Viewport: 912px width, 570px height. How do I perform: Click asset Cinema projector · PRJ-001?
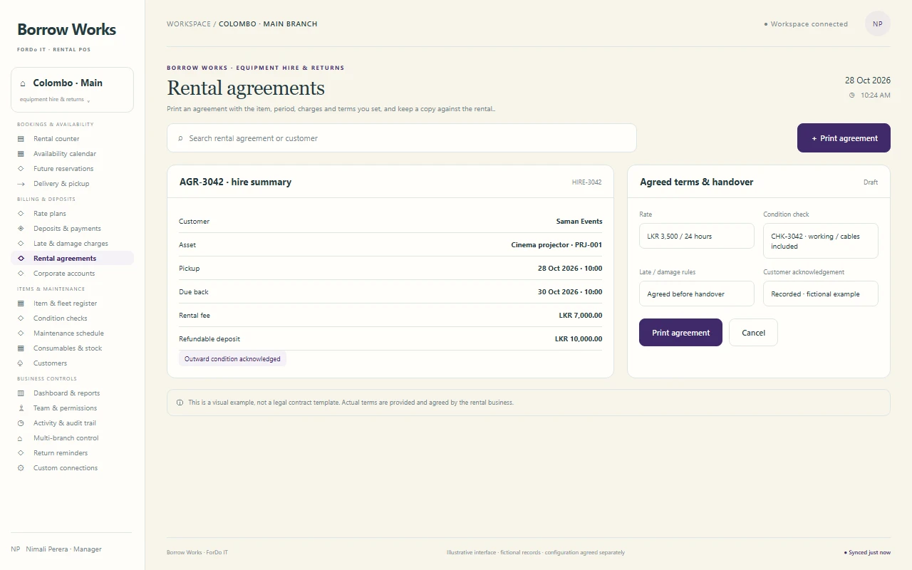coord(556,245)
